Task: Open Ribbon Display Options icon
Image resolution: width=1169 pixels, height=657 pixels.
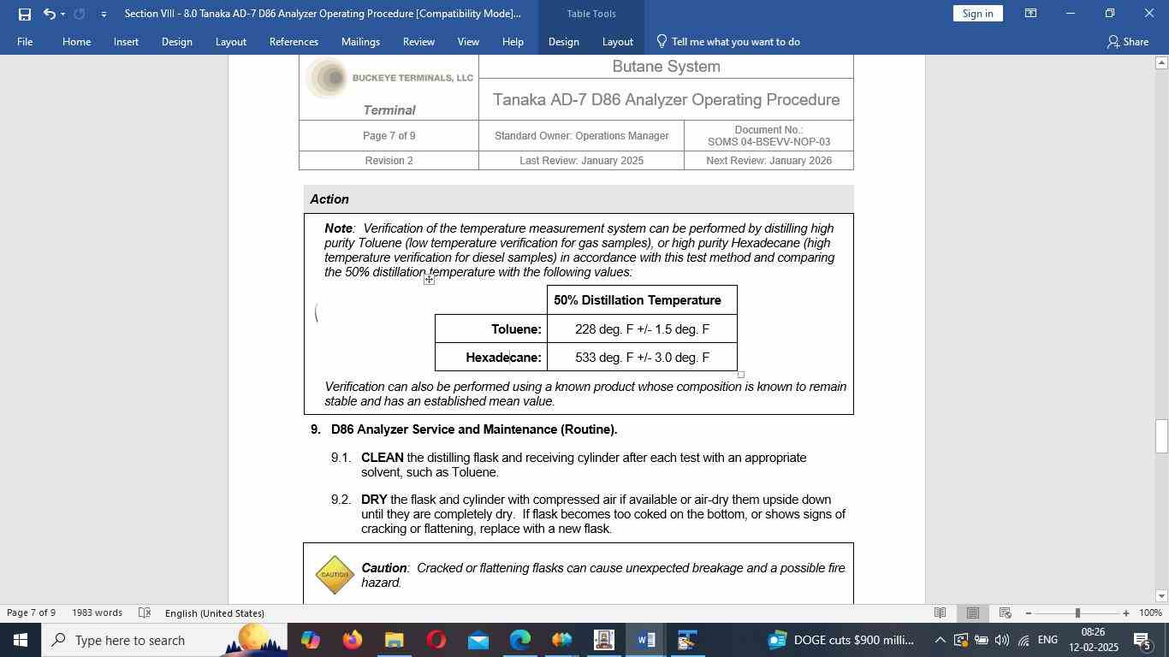Action: (x=1031, y=14)
